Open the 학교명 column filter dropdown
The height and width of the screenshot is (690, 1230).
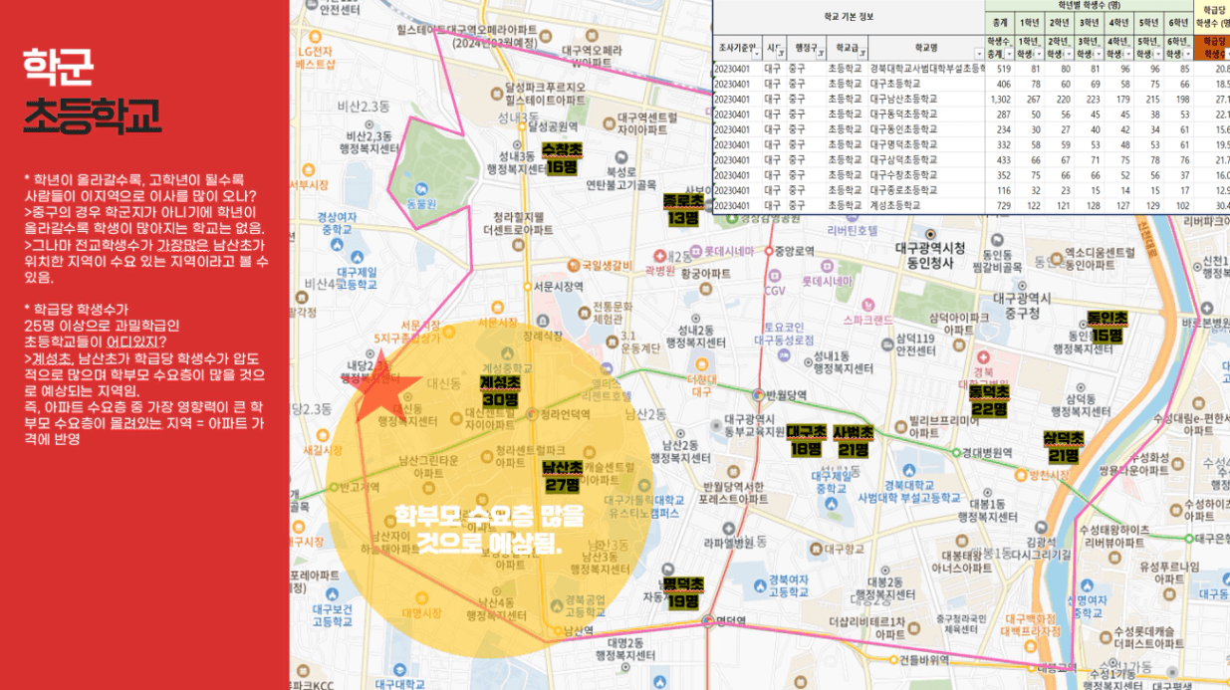[978, 55]
